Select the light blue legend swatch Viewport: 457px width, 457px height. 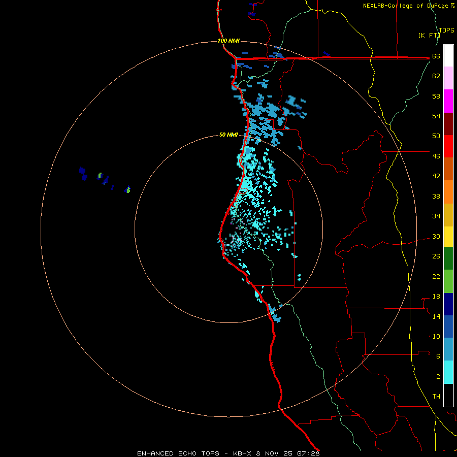click(x=448, y=349)
